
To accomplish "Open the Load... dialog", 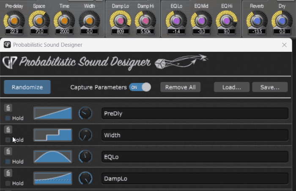I will pos(232,88).
